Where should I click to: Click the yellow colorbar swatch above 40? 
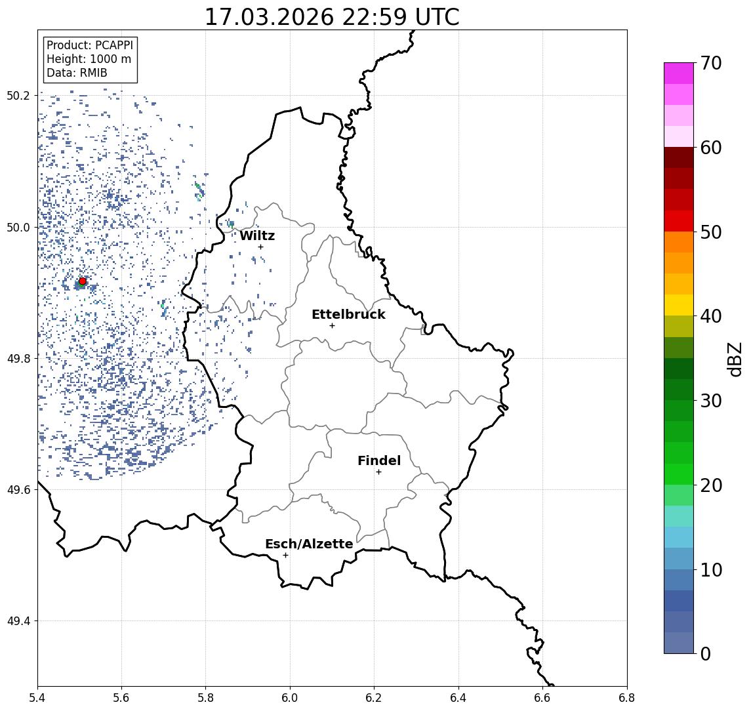click(679, 305)
